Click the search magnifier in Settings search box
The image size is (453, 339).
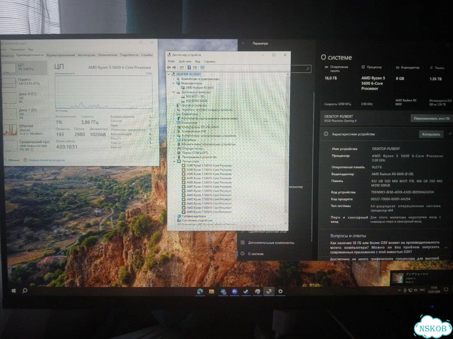[308, 69]
